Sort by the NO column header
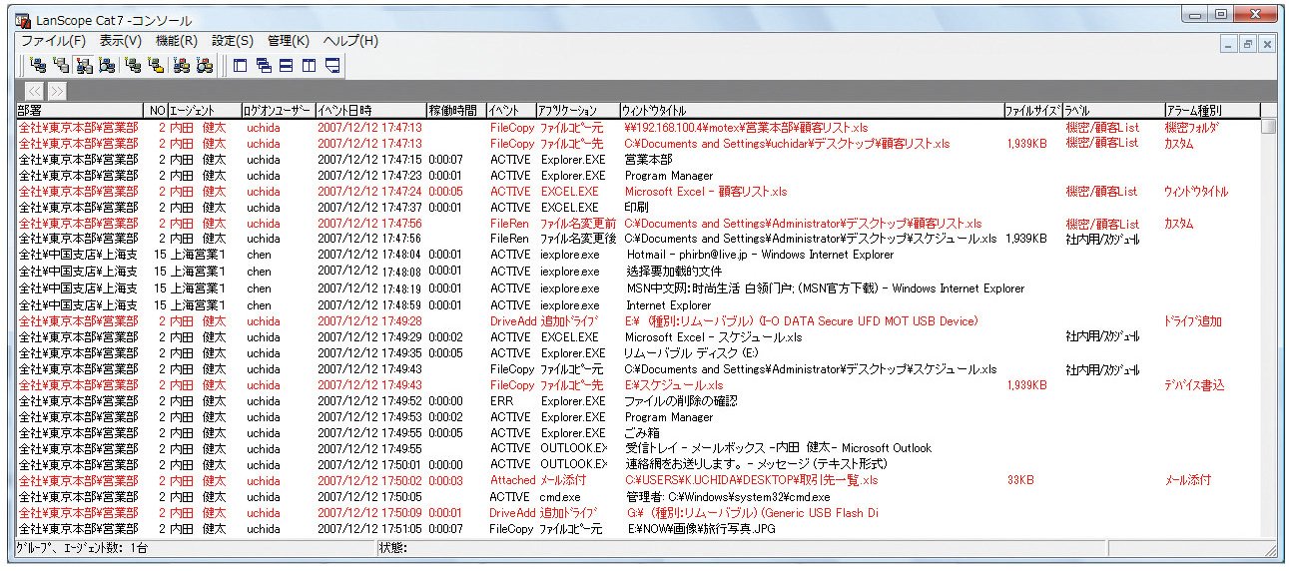The height and width of the screenshot is (571, 1289). [x=158, y=110]
